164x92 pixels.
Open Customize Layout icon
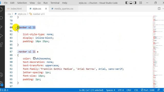click(141, 3)
